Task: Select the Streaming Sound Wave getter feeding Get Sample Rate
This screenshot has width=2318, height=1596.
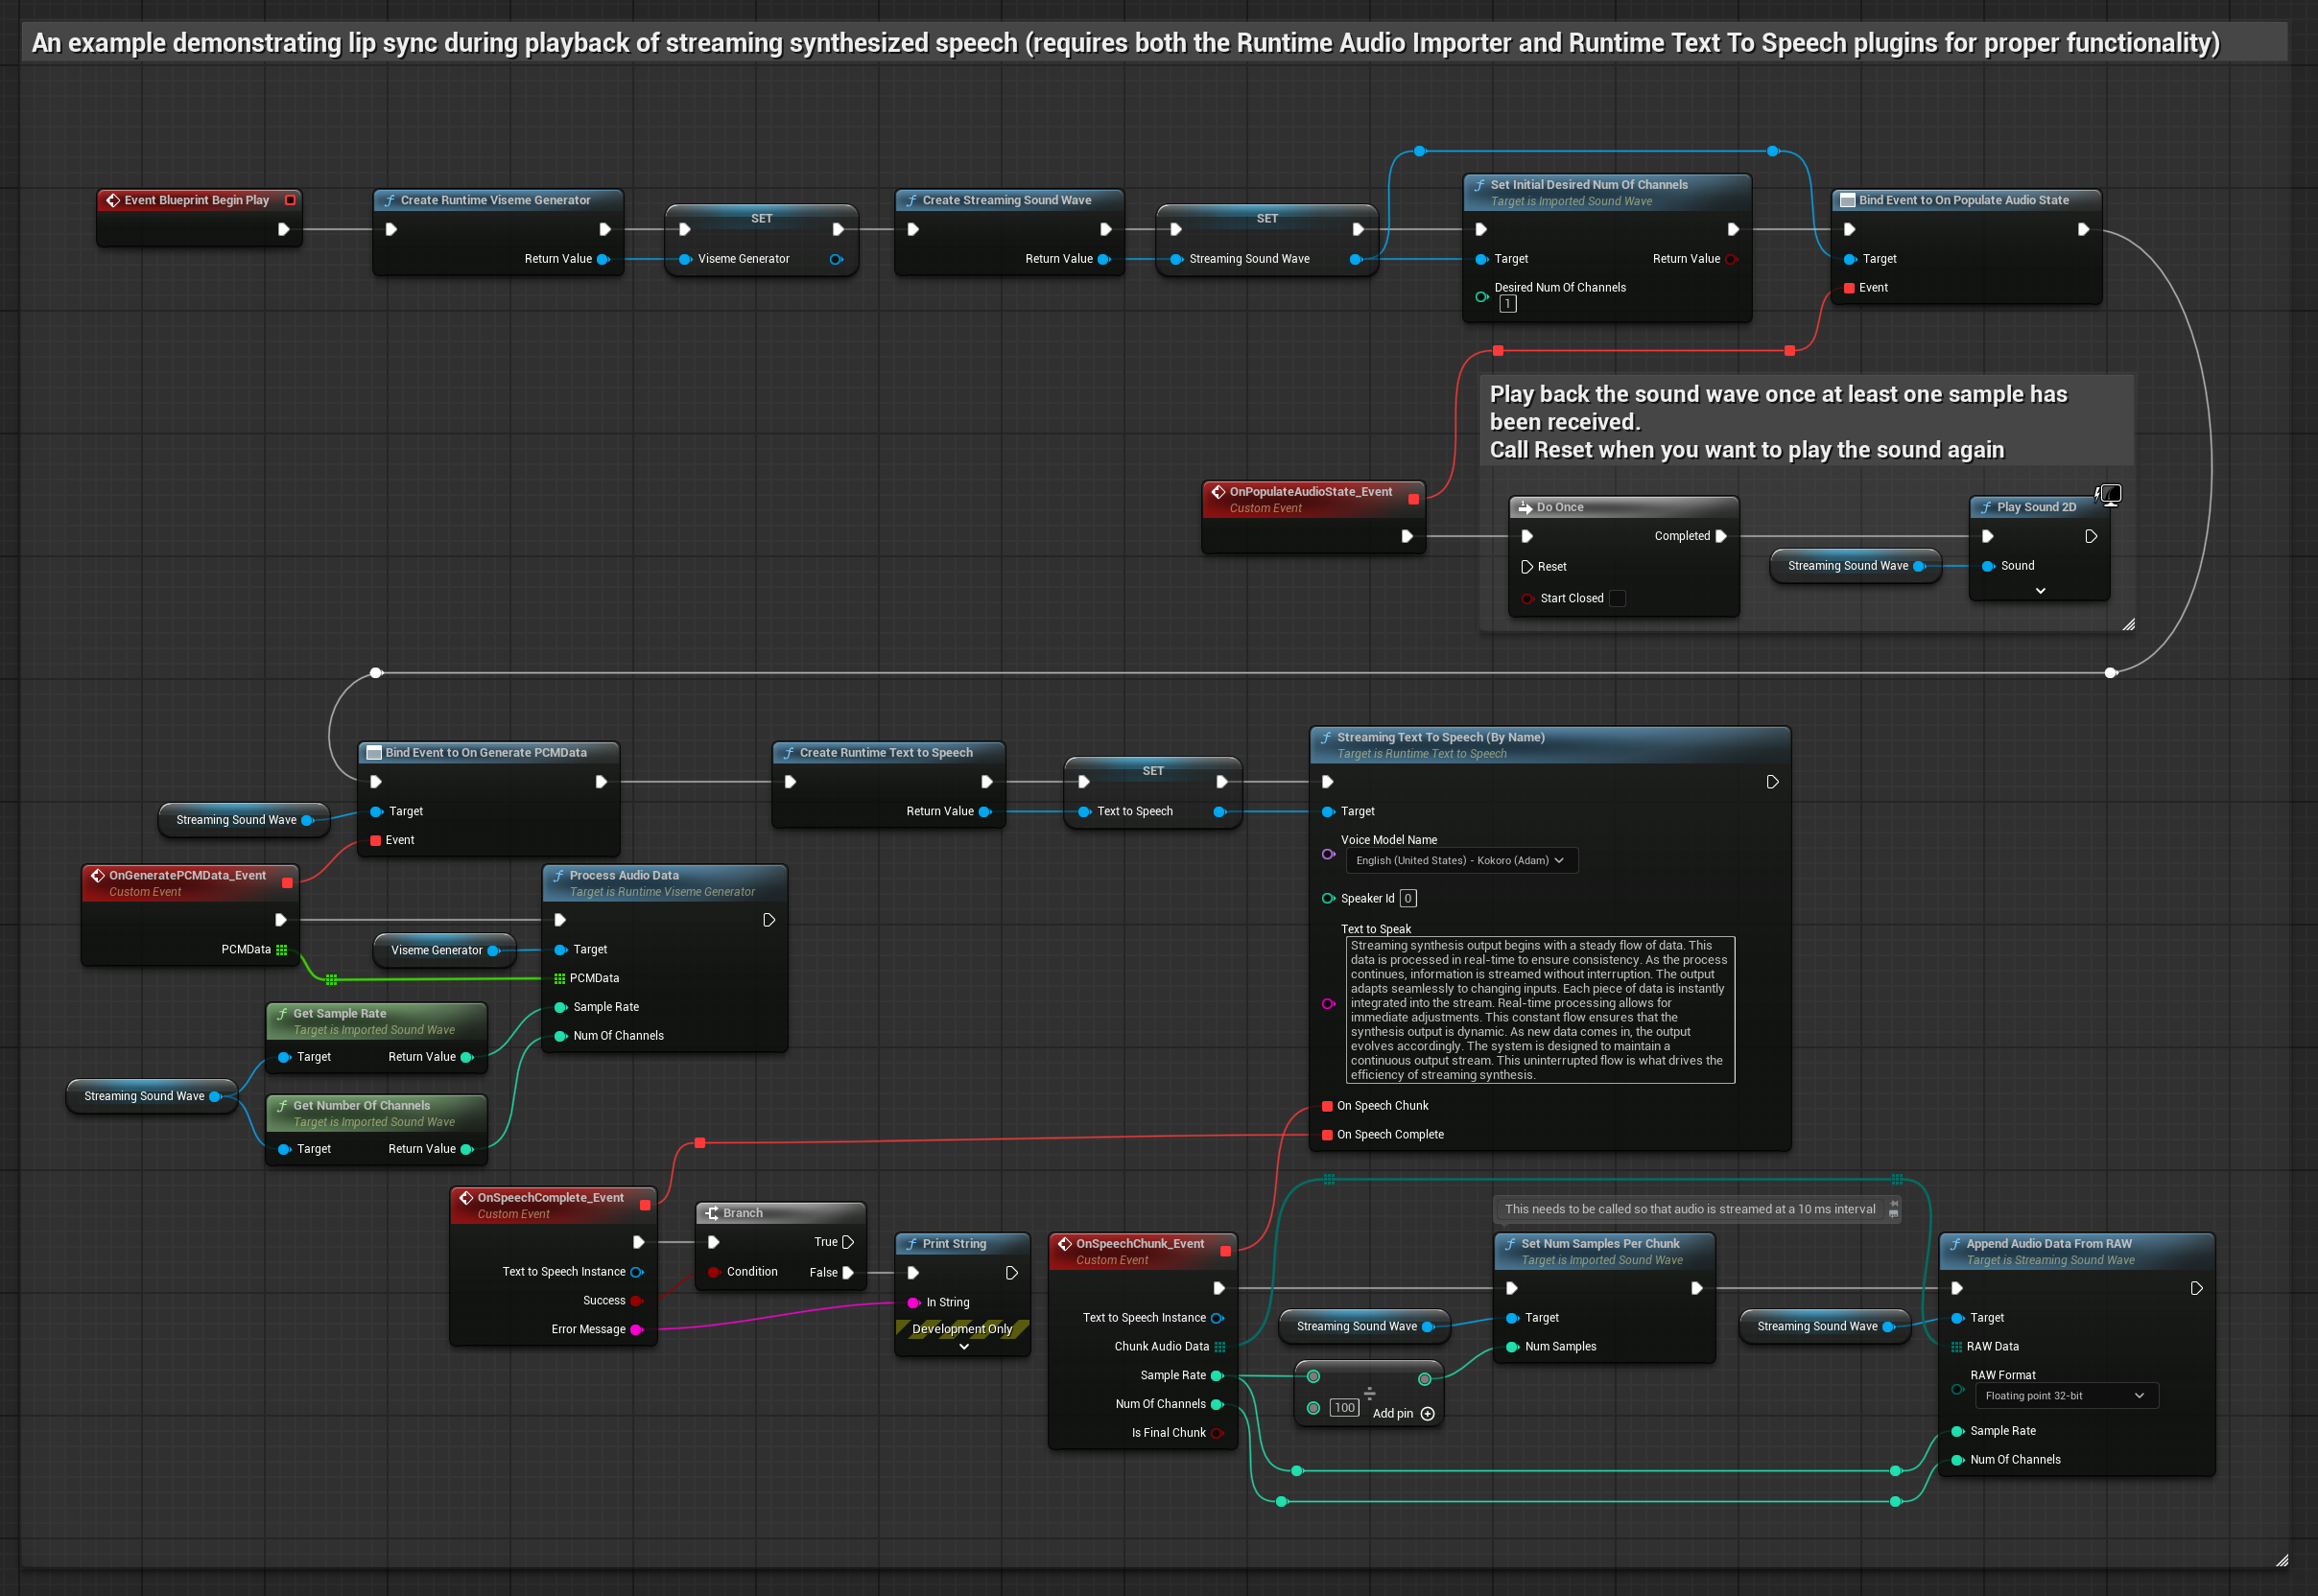Action: pyautogui.click(x=152, y=1096)
